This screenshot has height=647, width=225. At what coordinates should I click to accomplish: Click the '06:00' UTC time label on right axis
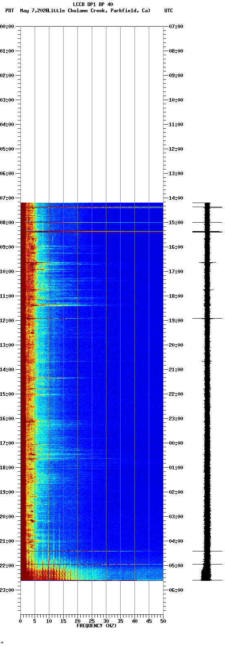pos(176,590)
